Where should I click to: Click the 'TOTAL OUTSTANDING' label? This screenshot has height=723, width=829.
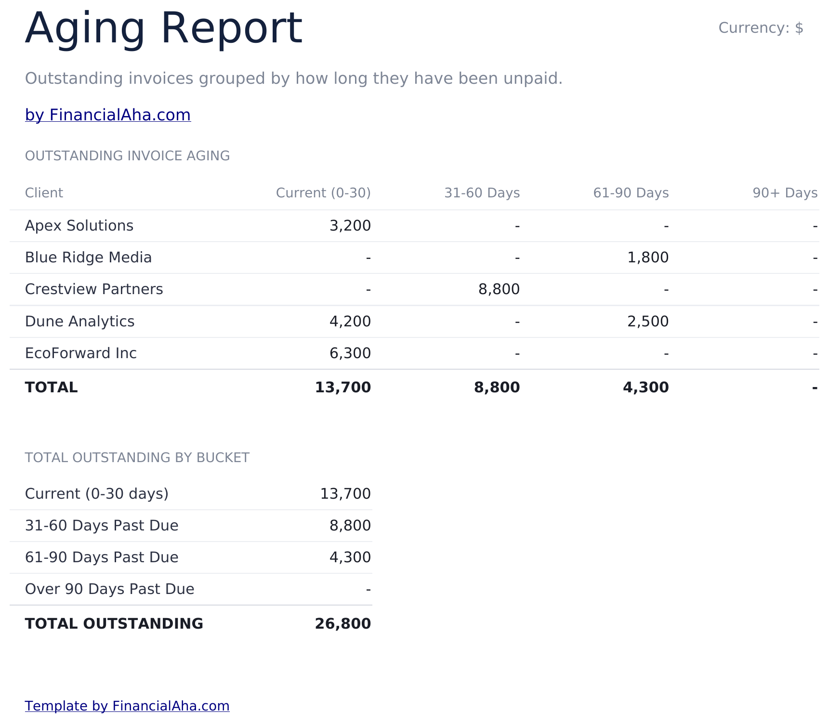click(114, 624)
